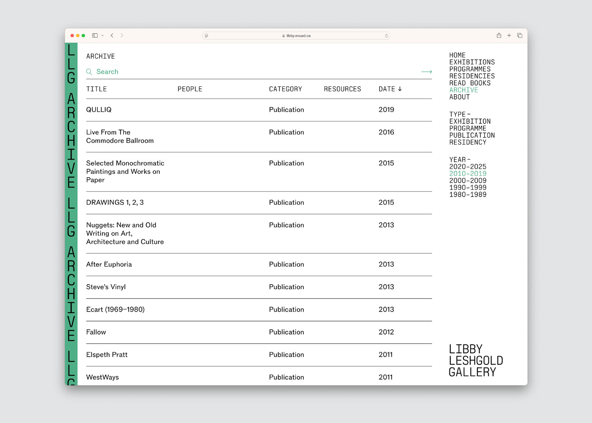Filter by year range 2020–2025
This screenshot has height=423, width=592.
468,167
